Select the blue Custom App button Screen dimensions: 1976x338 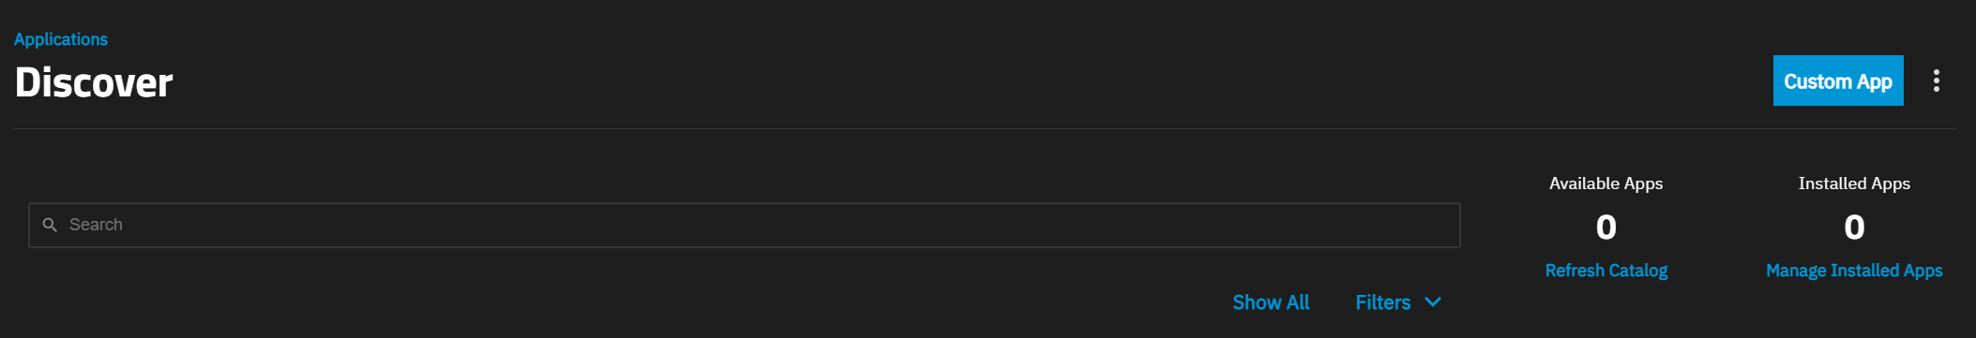(1837, 81)
